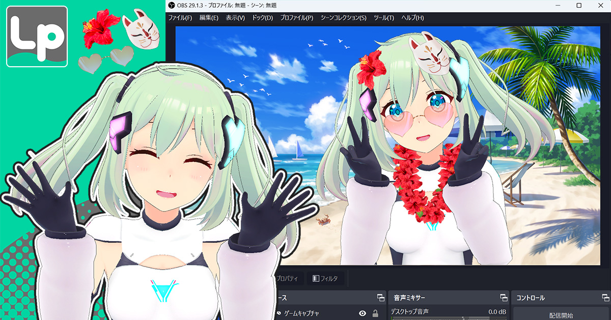The image size is (611, 320).
Task: Click the OBS logo in title bar
Action: (172, 5)
